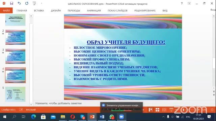Launch Microsoft Edge from taskbar

click(x=33, y=117)
